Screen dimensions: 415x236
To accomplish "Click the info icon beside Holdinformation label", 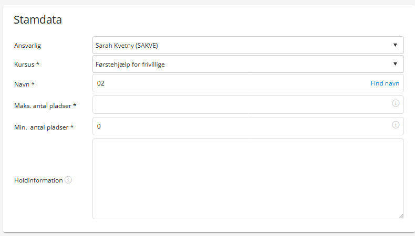I will point(68,180).
